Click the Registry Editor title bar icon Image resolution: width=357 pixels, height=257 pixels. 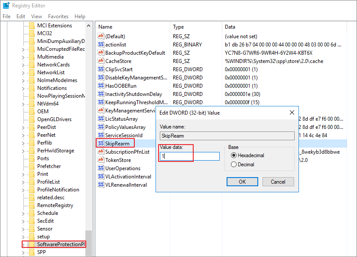pos(6,5)
